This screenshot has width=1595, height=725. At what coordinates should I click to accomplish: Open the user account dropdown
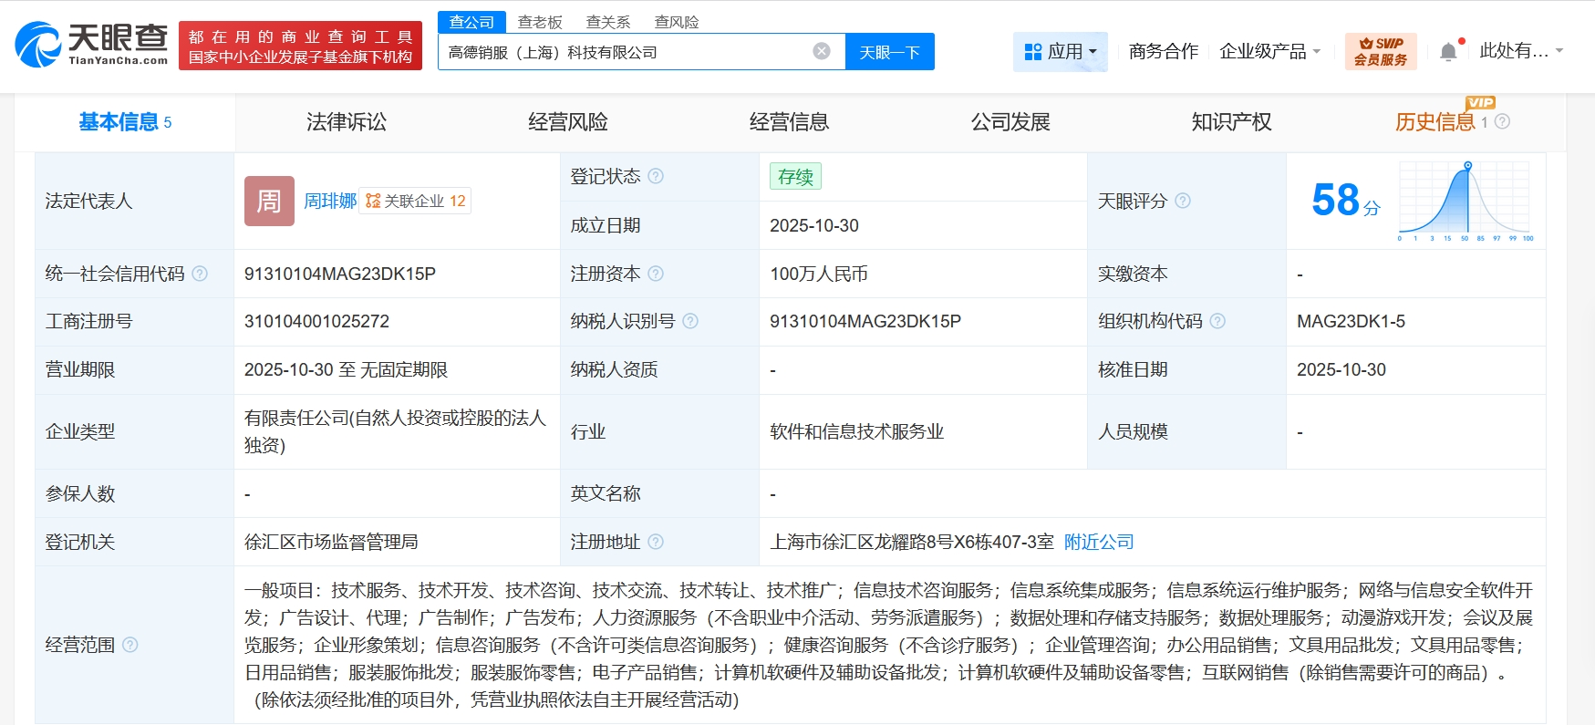click(x=1520, y=51)
